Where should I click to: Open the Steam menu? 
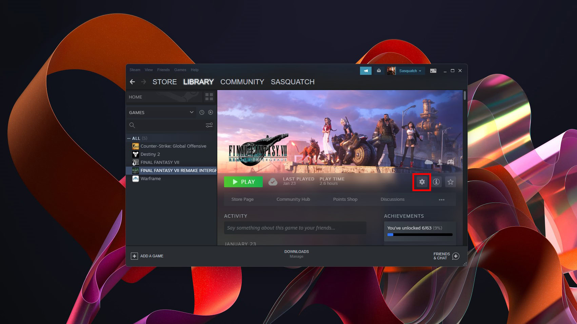[x=135, y=70]
